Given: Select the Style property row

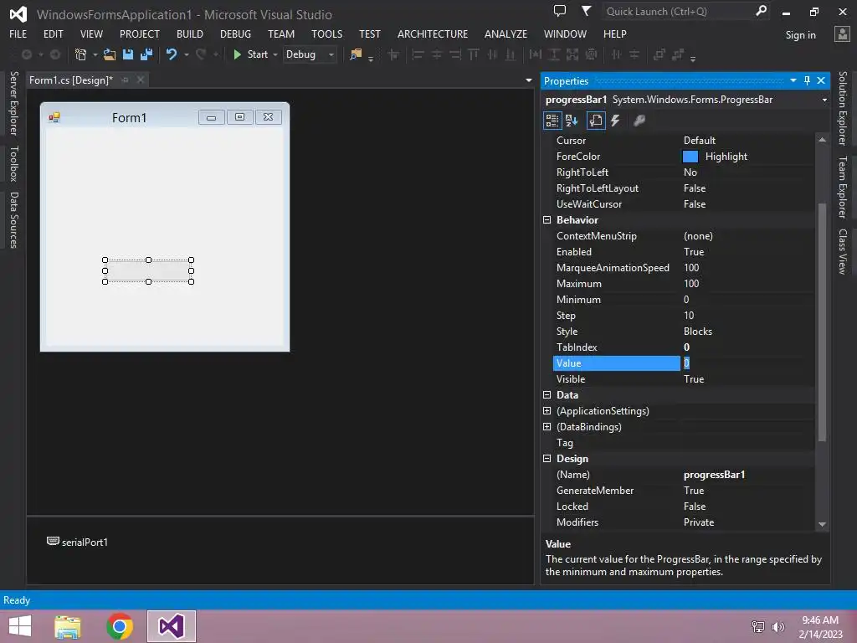Looking at the screenshot, I should 683,332.
